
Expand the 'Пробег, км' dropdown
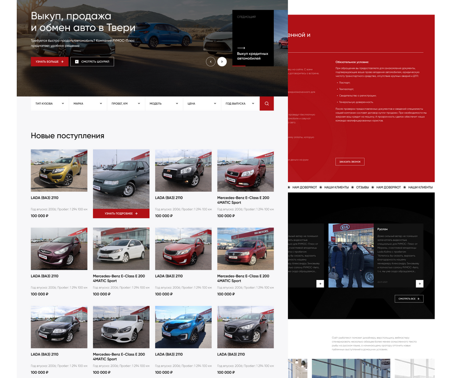126,104
